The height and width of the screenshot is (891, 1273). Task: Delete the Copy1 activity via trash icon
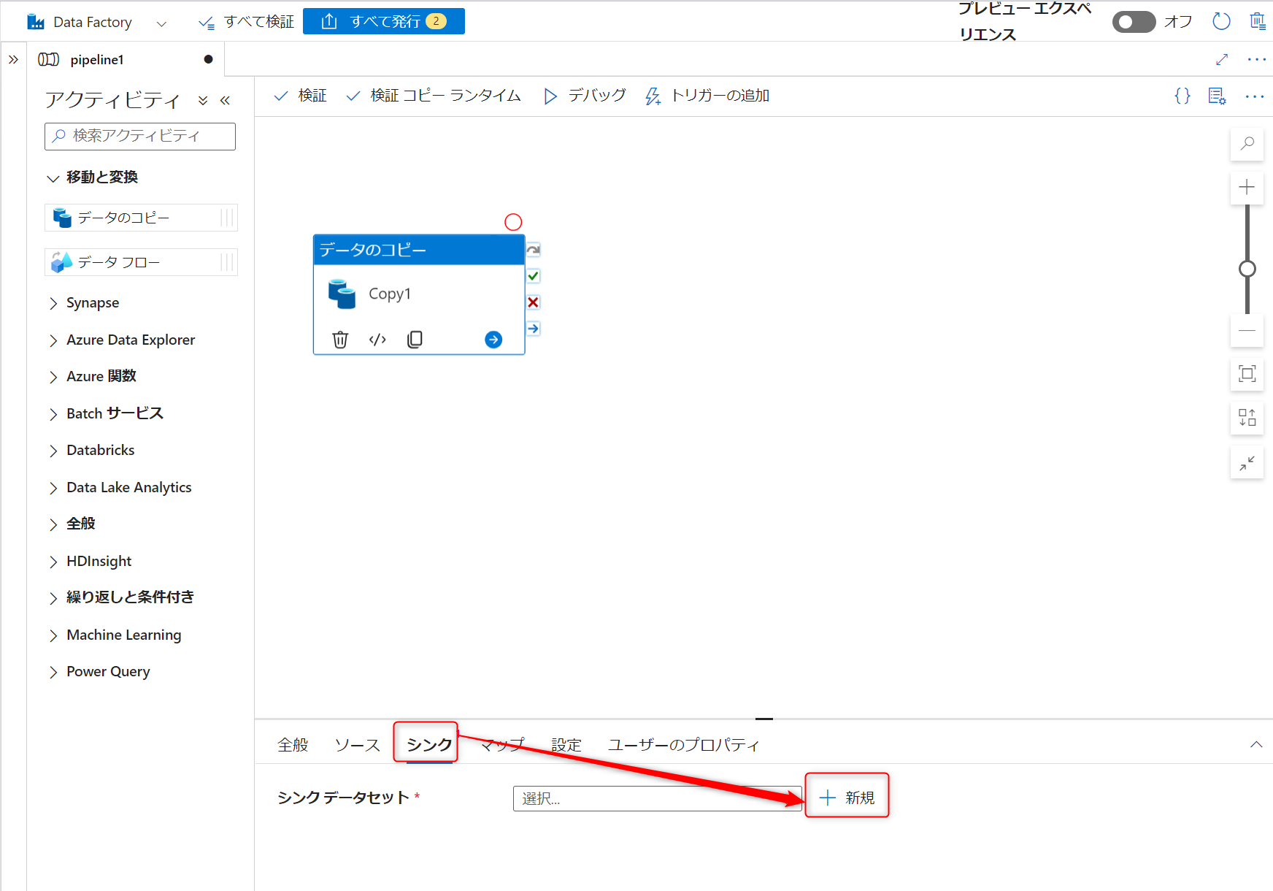pyautogui.click(x=340, y=340)
